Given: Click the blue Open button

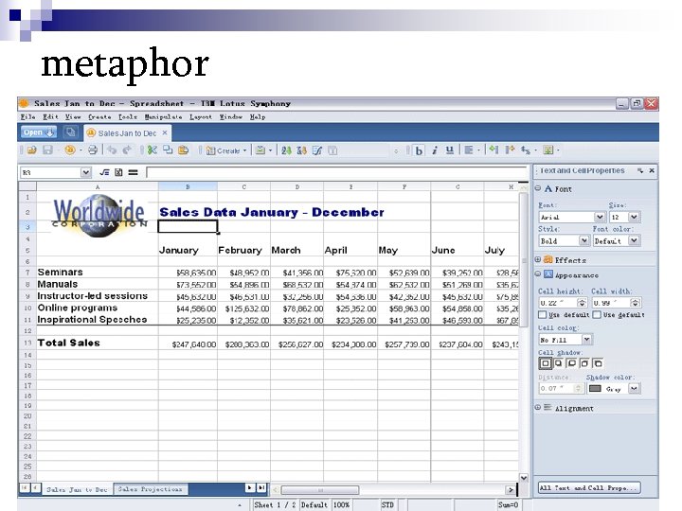Looking at the screenshot, I should [x=38, y=132].
